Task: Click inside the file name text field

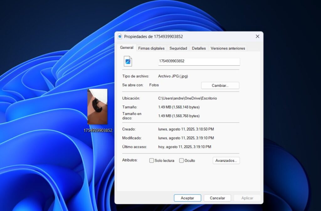Action: 199,61
